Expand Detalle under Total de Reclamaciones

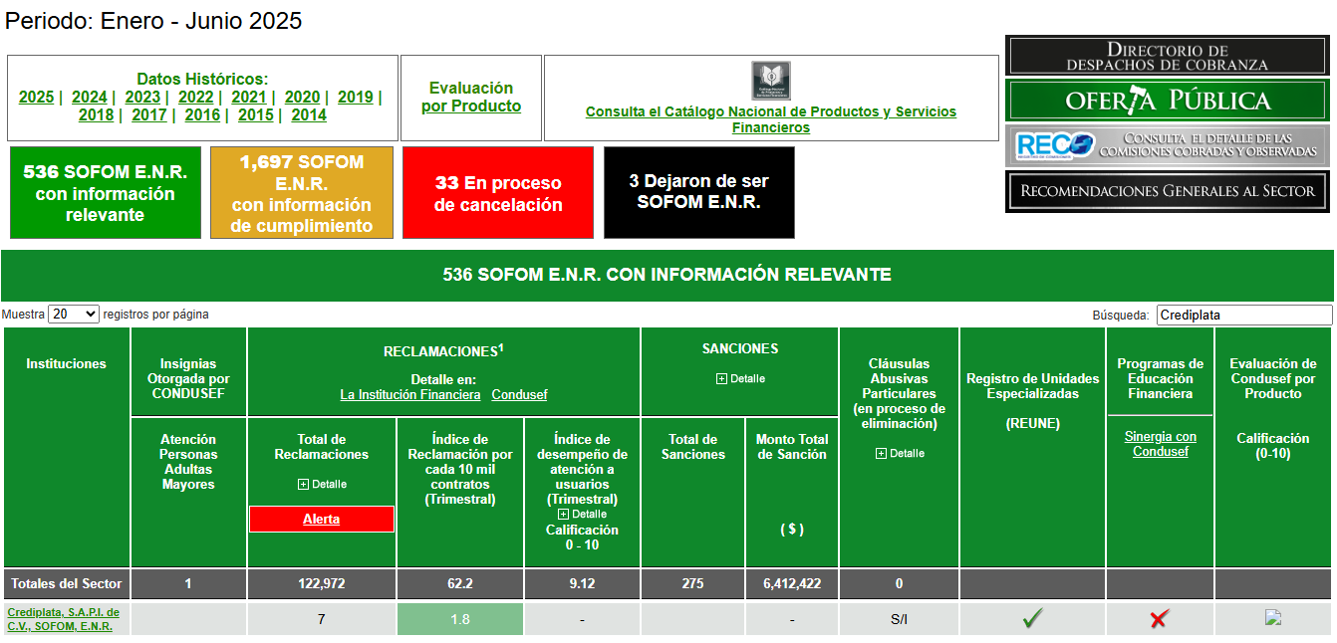322,484
